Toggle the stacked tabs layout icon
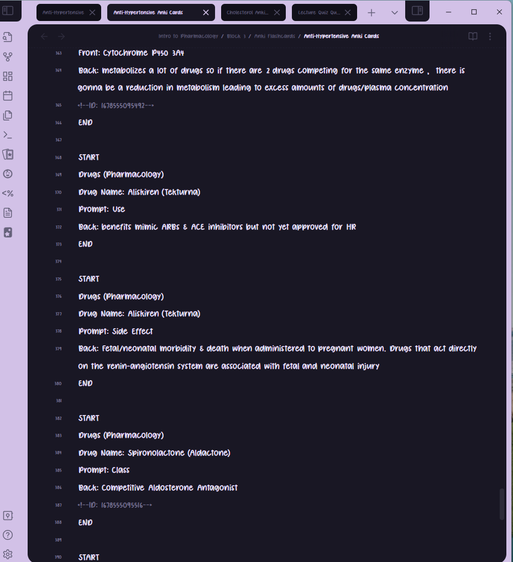513x562 pixels. point(417,11)
